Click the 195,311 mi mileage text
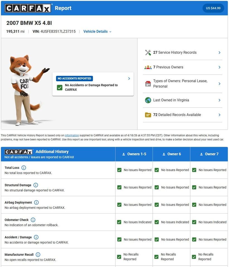Image resolution: width=229 pixels, height=267 pixels. click(15, 31)
